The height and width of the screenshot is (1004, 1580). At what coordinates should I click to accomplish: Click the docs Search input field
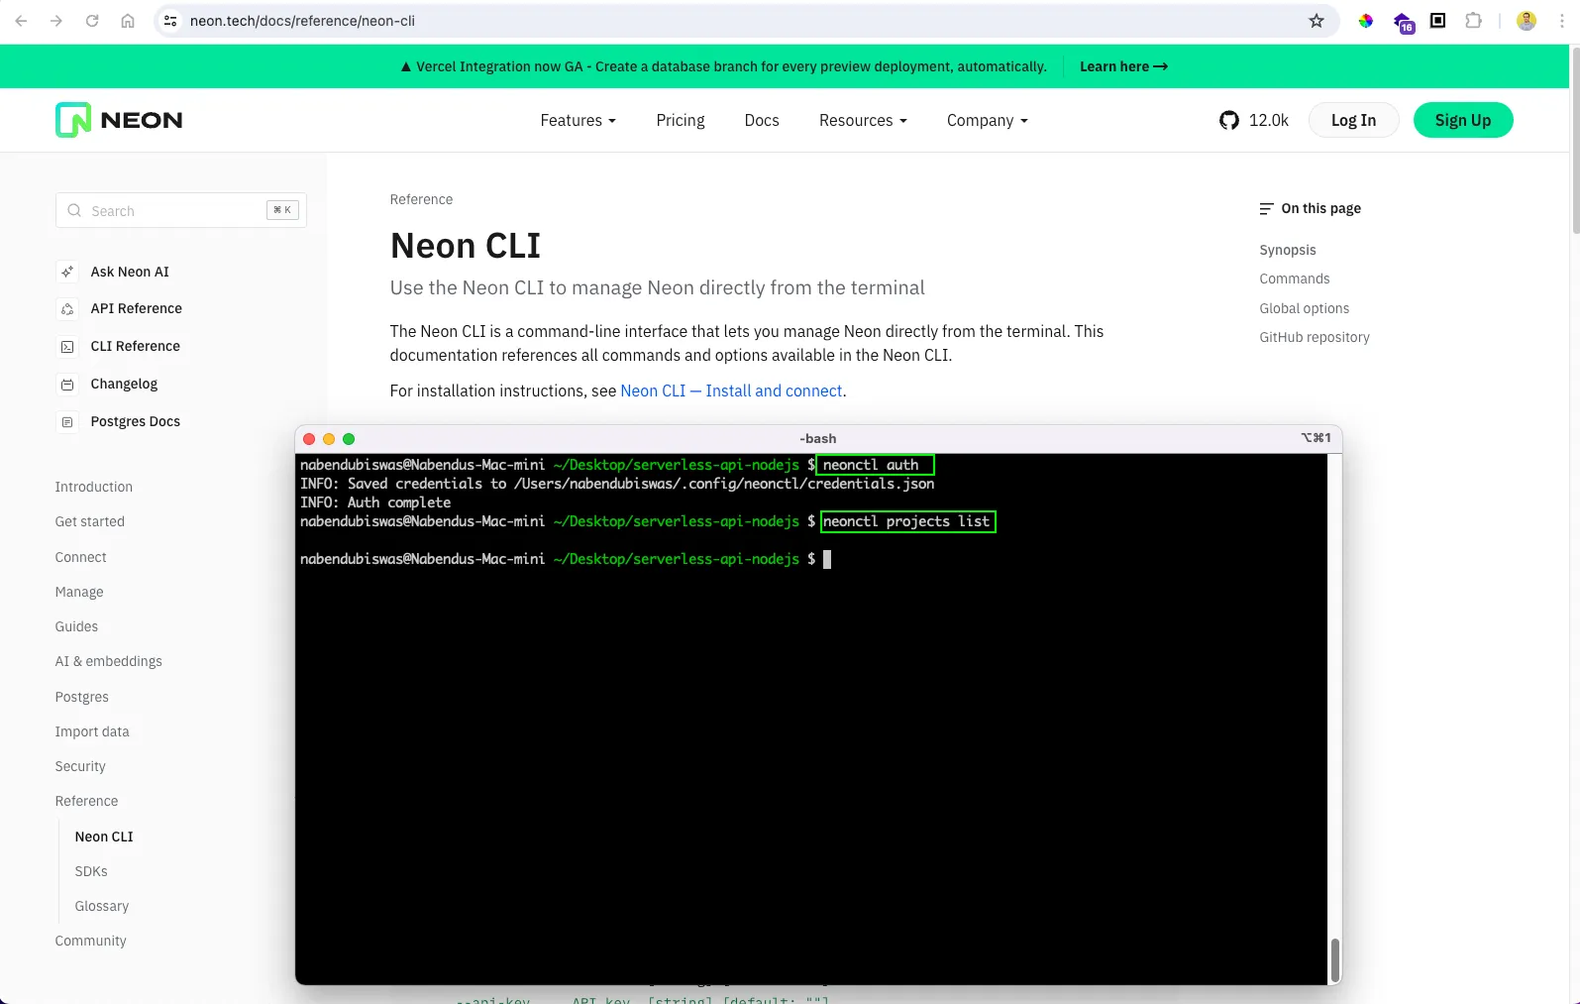pos(181,210)
